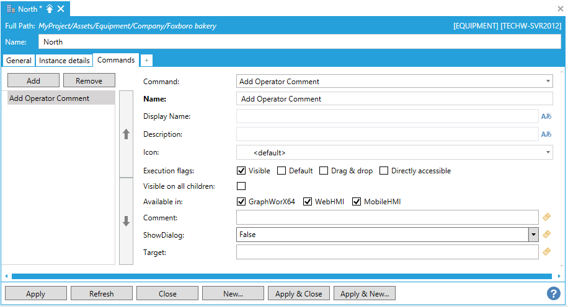Toggle the Visible on all children checkbox
This screenshot has width=568, height=307.
click(241, 186)
